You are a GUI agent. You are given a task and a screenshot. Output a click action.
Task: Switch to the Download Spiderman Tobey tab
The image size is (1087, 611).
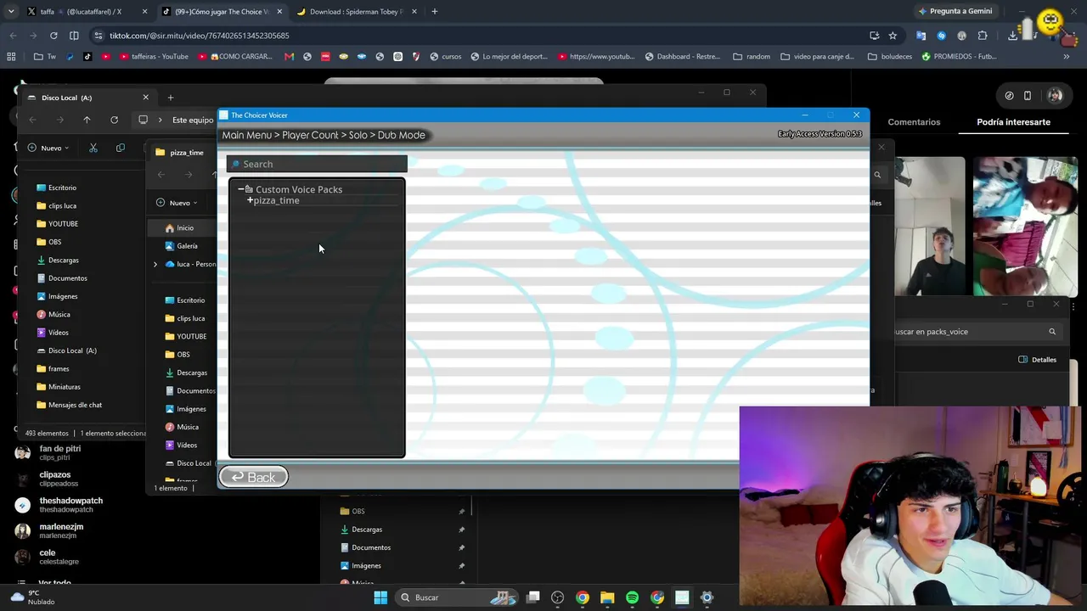356,12
